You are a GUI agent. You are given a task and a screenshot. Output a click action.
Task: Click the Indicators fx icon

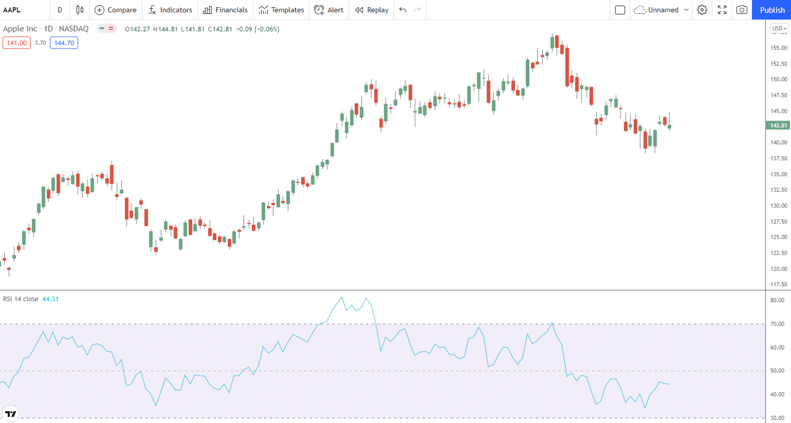pos(152,10)
